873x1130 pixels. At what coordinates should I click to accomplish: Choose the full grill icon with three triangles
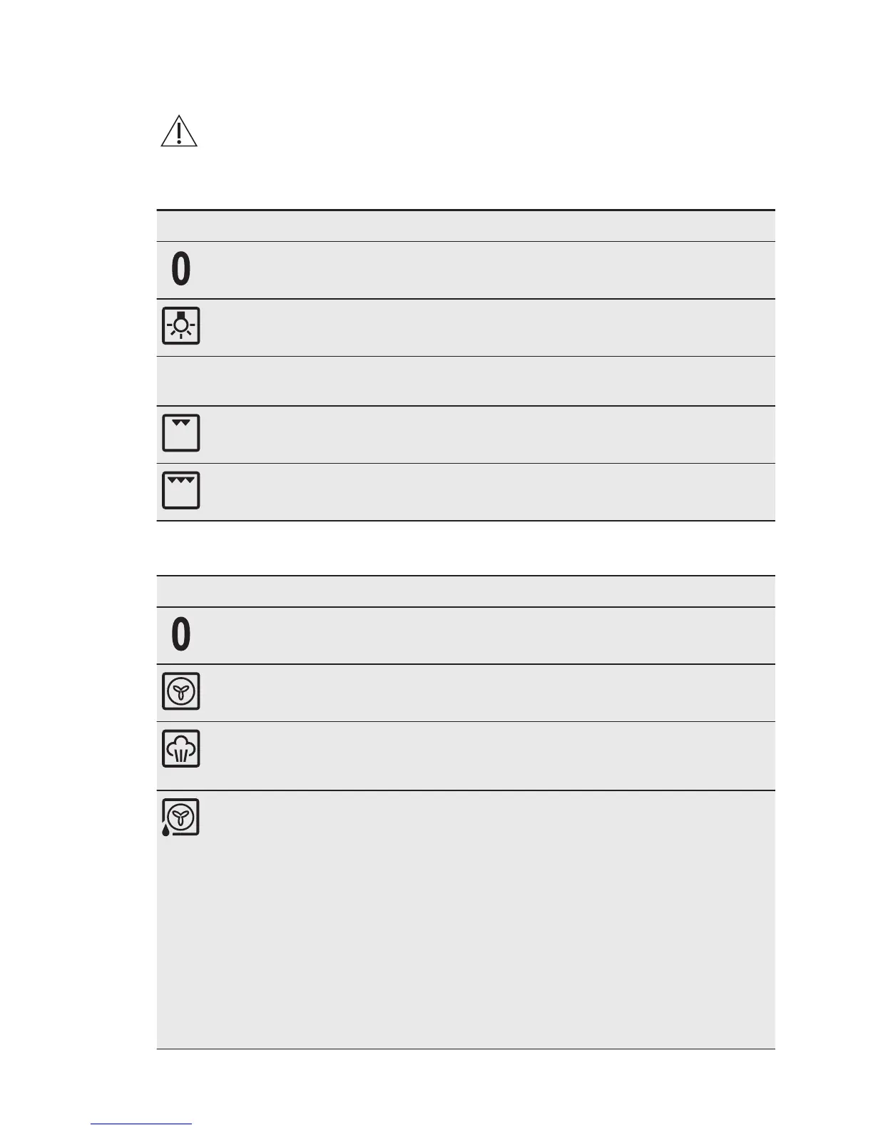click(x=181, y=490)
